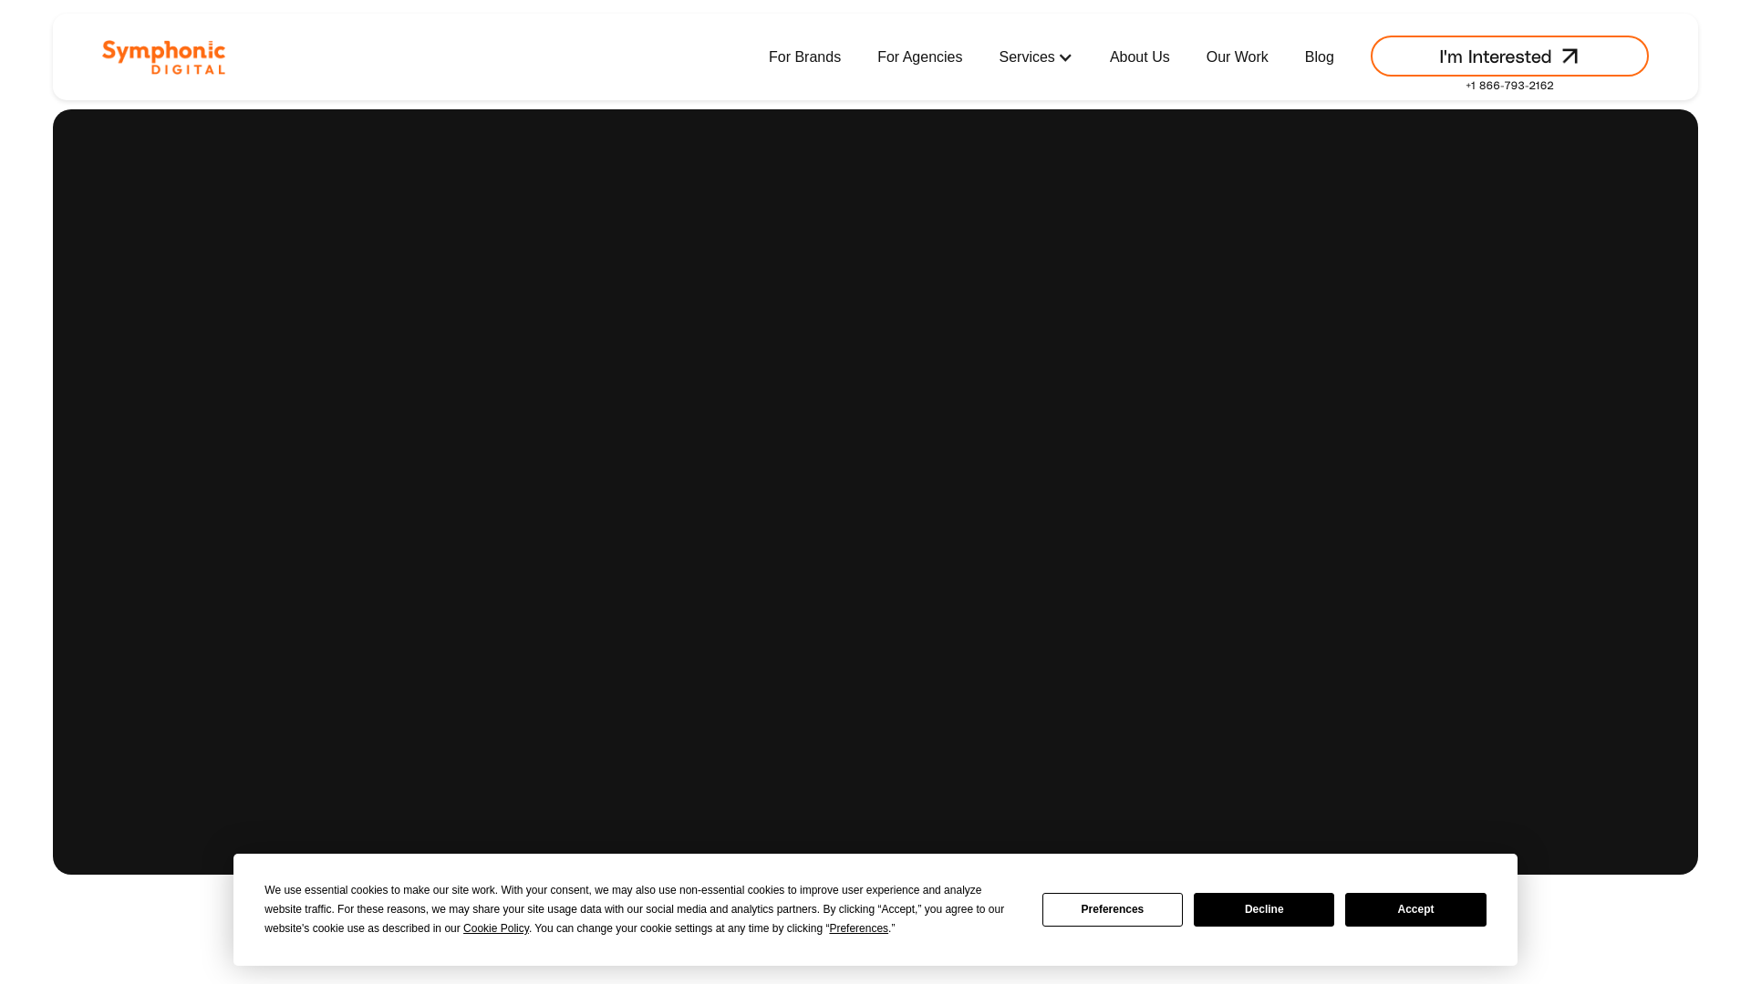Navigate to Our Work
This screenshot has width=1751, height=984.
[x=1237, y=56]
